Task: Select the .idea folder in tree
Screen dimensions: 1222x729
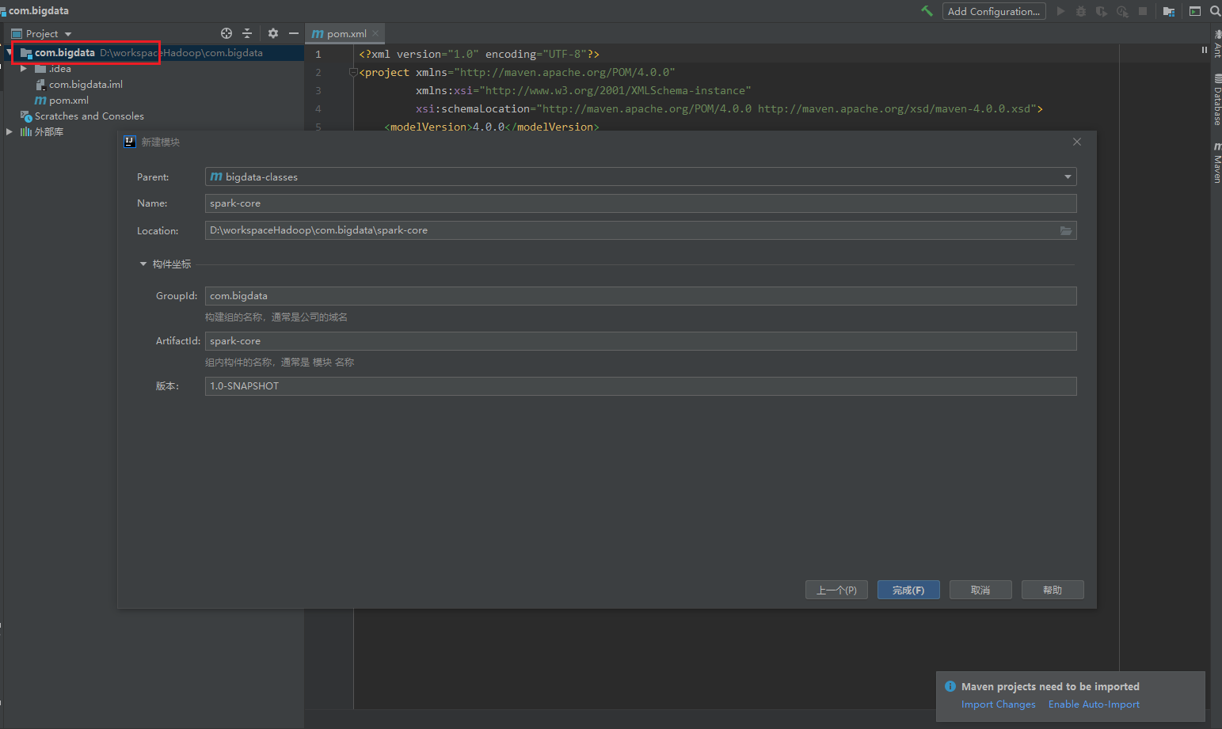Action: coord(53,69)
